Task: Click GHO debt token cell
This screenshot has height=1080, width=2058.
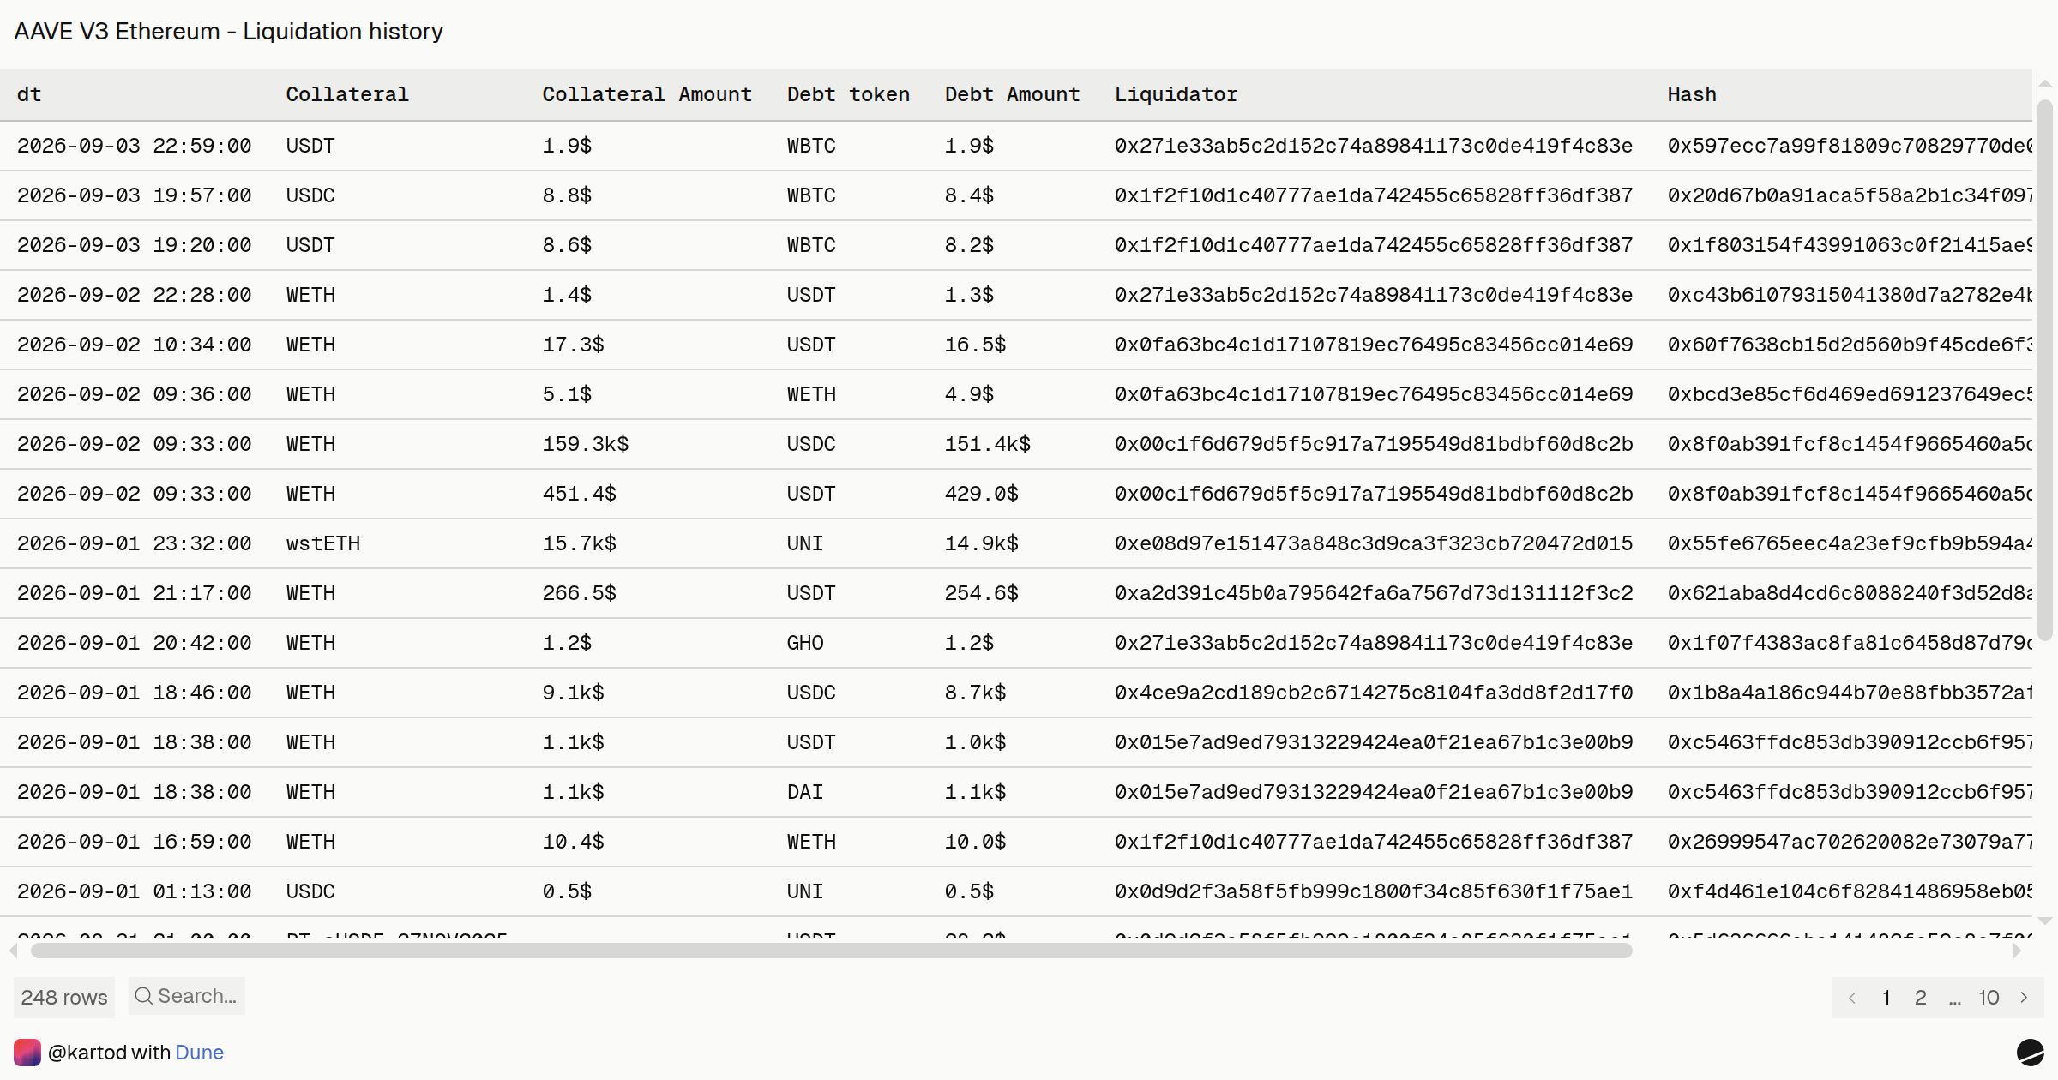Action: click(805, 643)
